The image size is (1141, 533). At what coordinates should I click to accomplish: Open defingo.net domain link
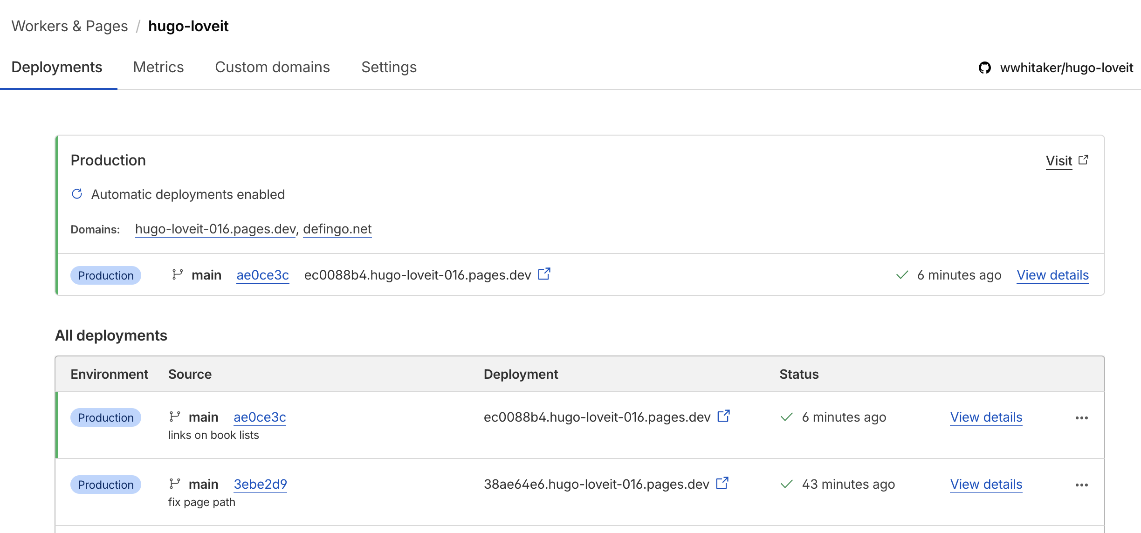(337, 229)
